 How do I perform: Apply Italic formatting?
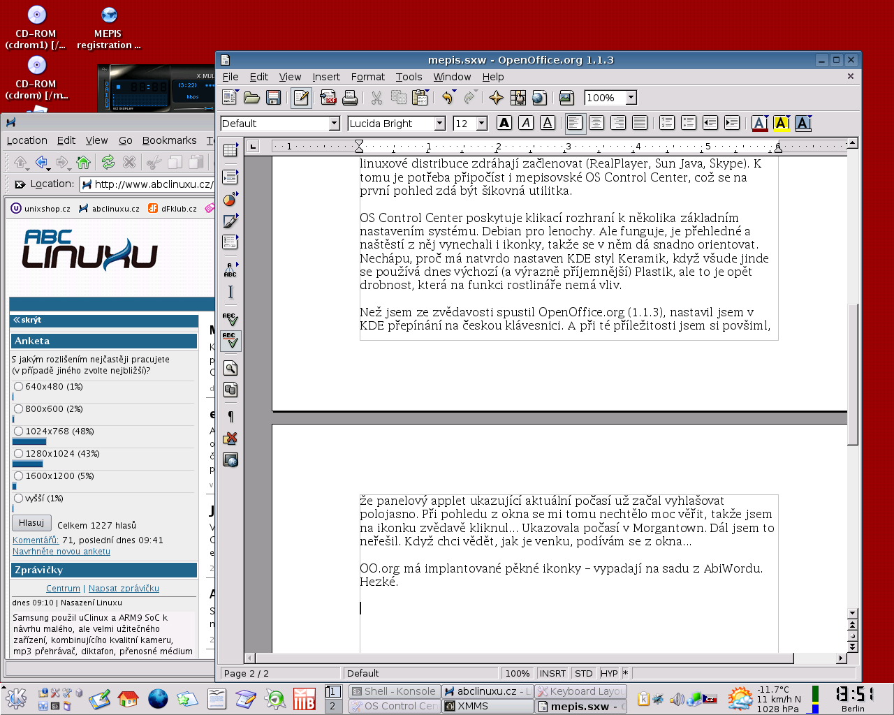pos(526,123)
